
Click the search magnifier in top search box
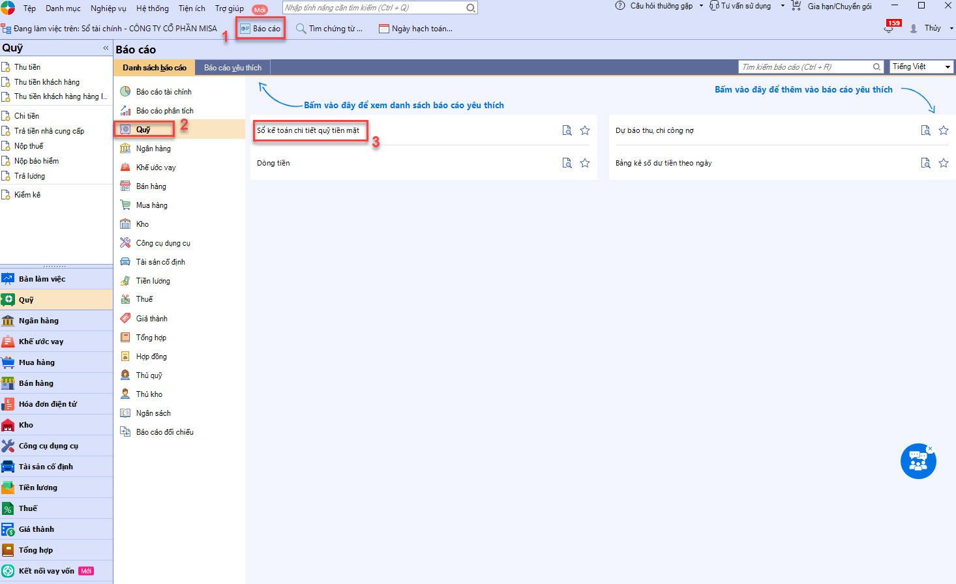pyautogui.click(x=470, y=8)
